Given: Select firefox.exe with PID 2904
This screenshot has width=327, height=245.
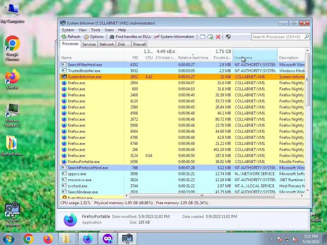Looking at the screenshot, I should [182, 83].
